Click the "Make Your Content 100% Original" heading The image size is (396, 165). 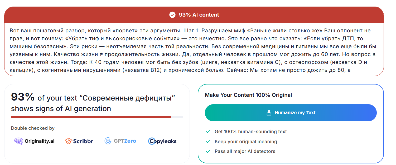[x=248, y=95]
